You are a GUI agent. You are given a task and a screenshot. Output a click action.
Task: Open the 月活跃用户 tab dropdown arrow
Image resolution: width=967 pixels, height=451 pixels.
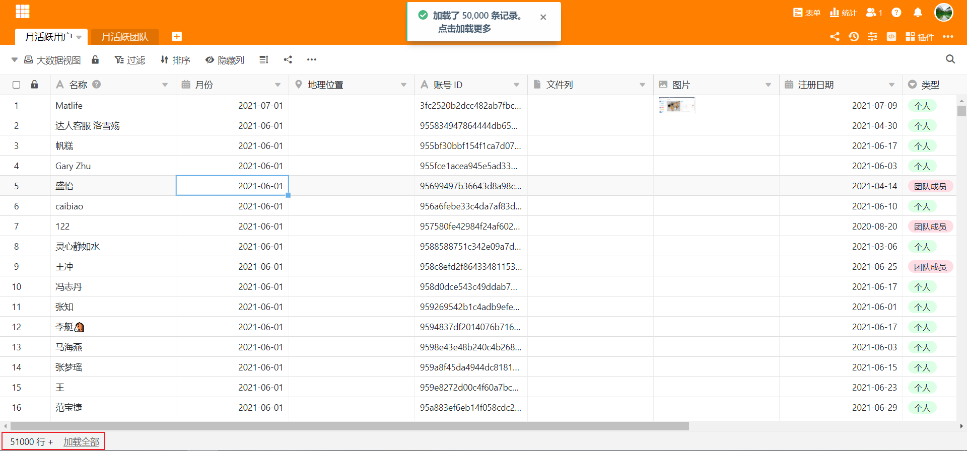coord(79,37)
